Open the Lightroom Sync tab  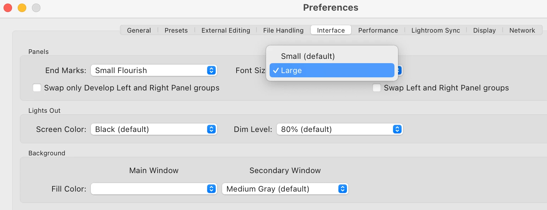tap(436, 31)
